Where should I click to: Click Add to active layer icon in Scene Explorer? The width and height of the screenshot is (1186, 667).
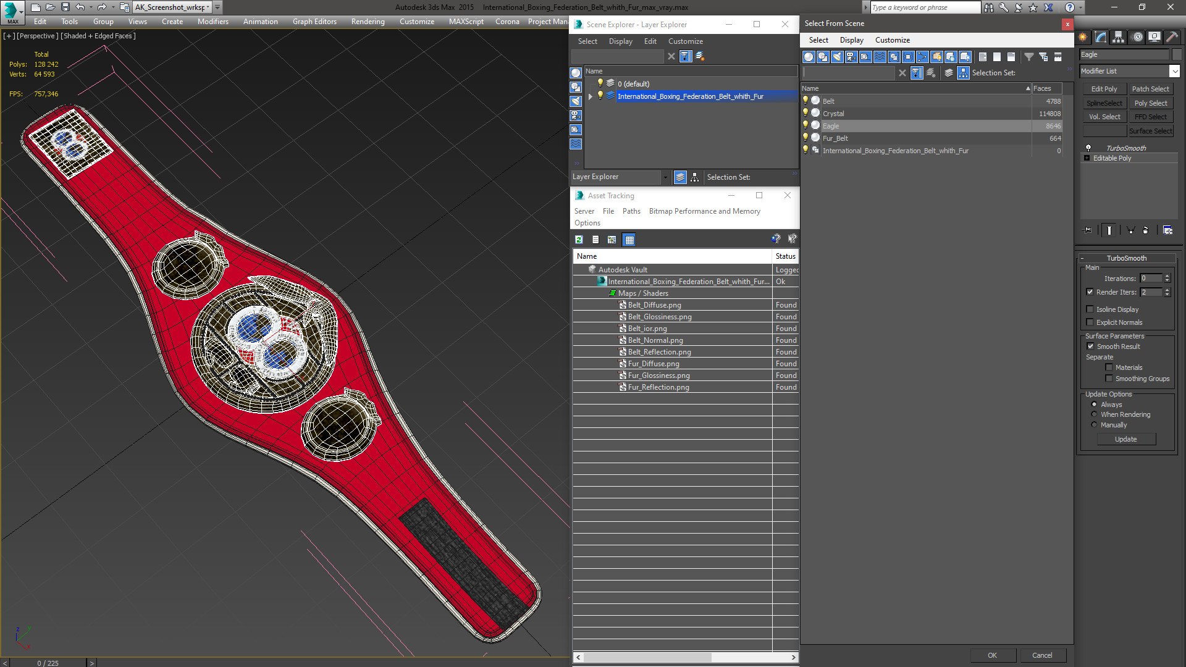pyautogui.click(x=700, y=56)
